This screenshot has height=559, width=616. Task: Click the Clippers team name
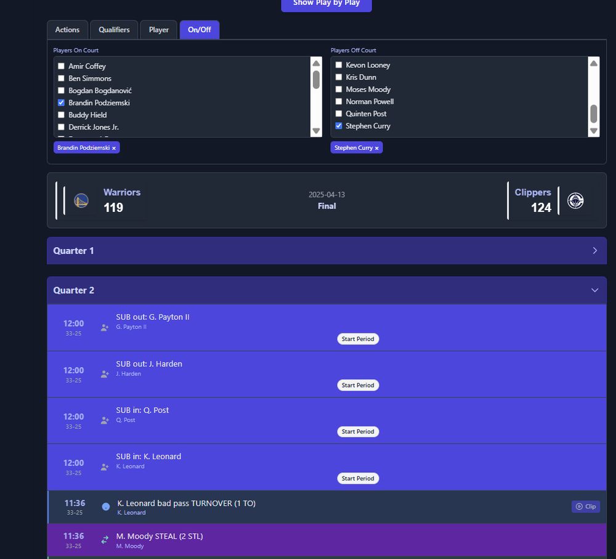[x=533, y=192]
